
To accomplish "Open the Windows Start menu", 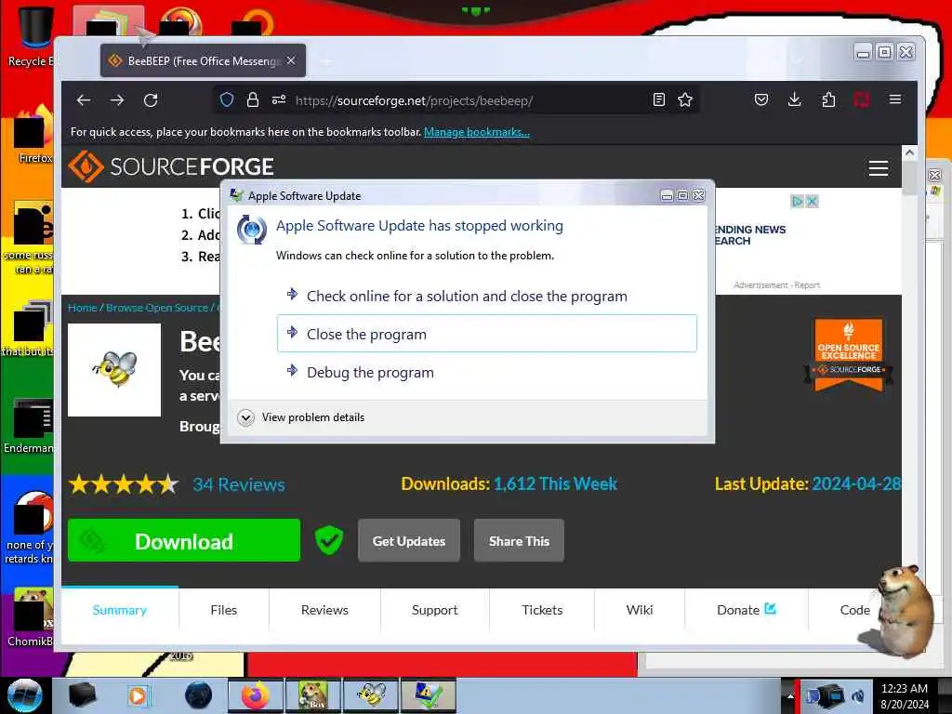I will tap(25, 695).
